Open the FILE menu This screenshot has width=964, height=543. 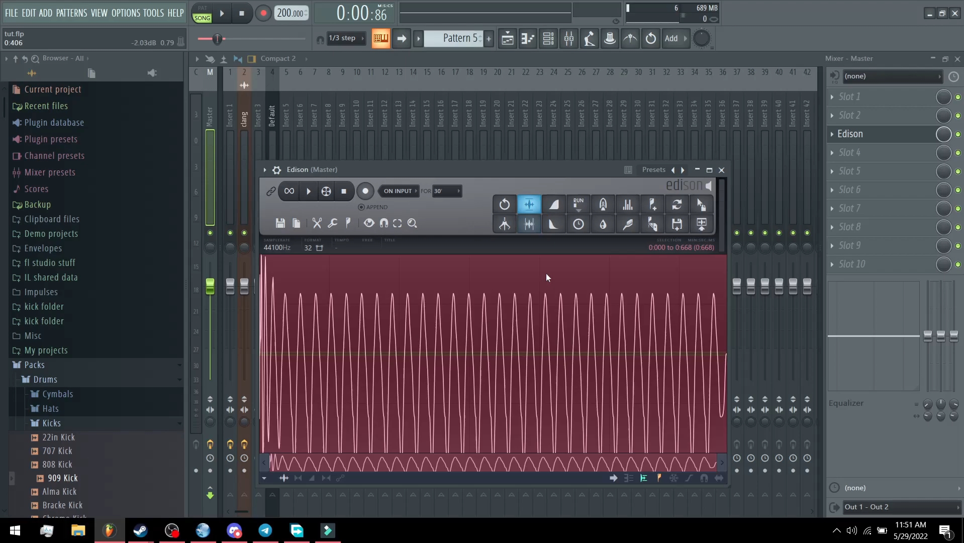[12, 13]
